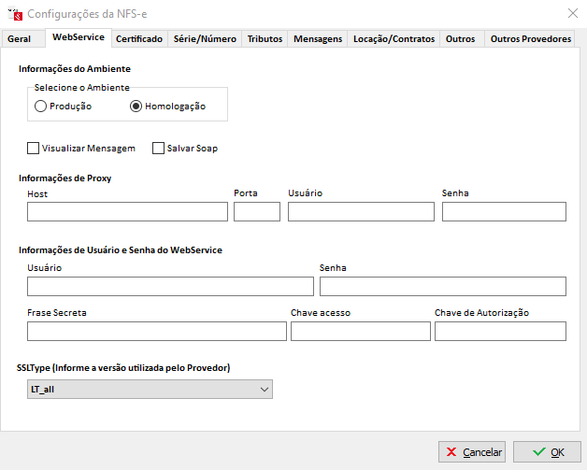Open the Certificado tab
Image resolution: width=587 pixels, height=470 pixels.
pos(139,39)
